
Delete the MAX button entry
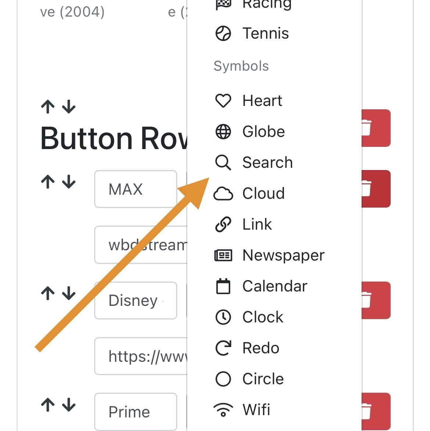pos(376,189)
